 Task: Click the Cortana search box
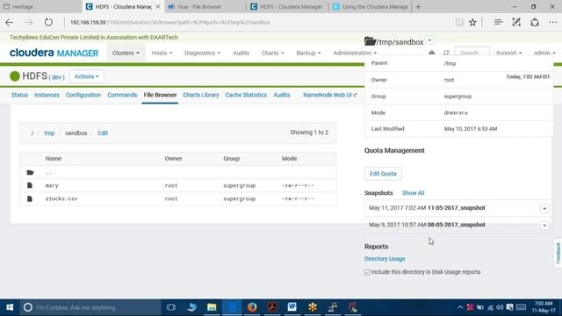(x=90, y=307)
